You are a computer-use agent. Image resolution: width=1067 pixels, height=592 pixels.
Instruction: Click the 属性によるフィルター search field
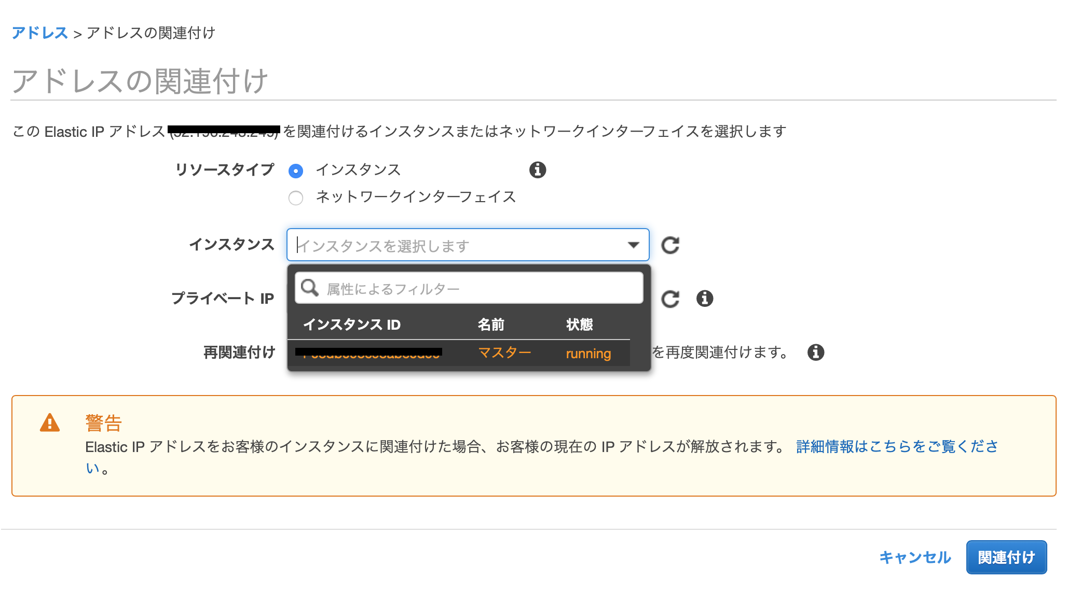(x=469, y=288)
